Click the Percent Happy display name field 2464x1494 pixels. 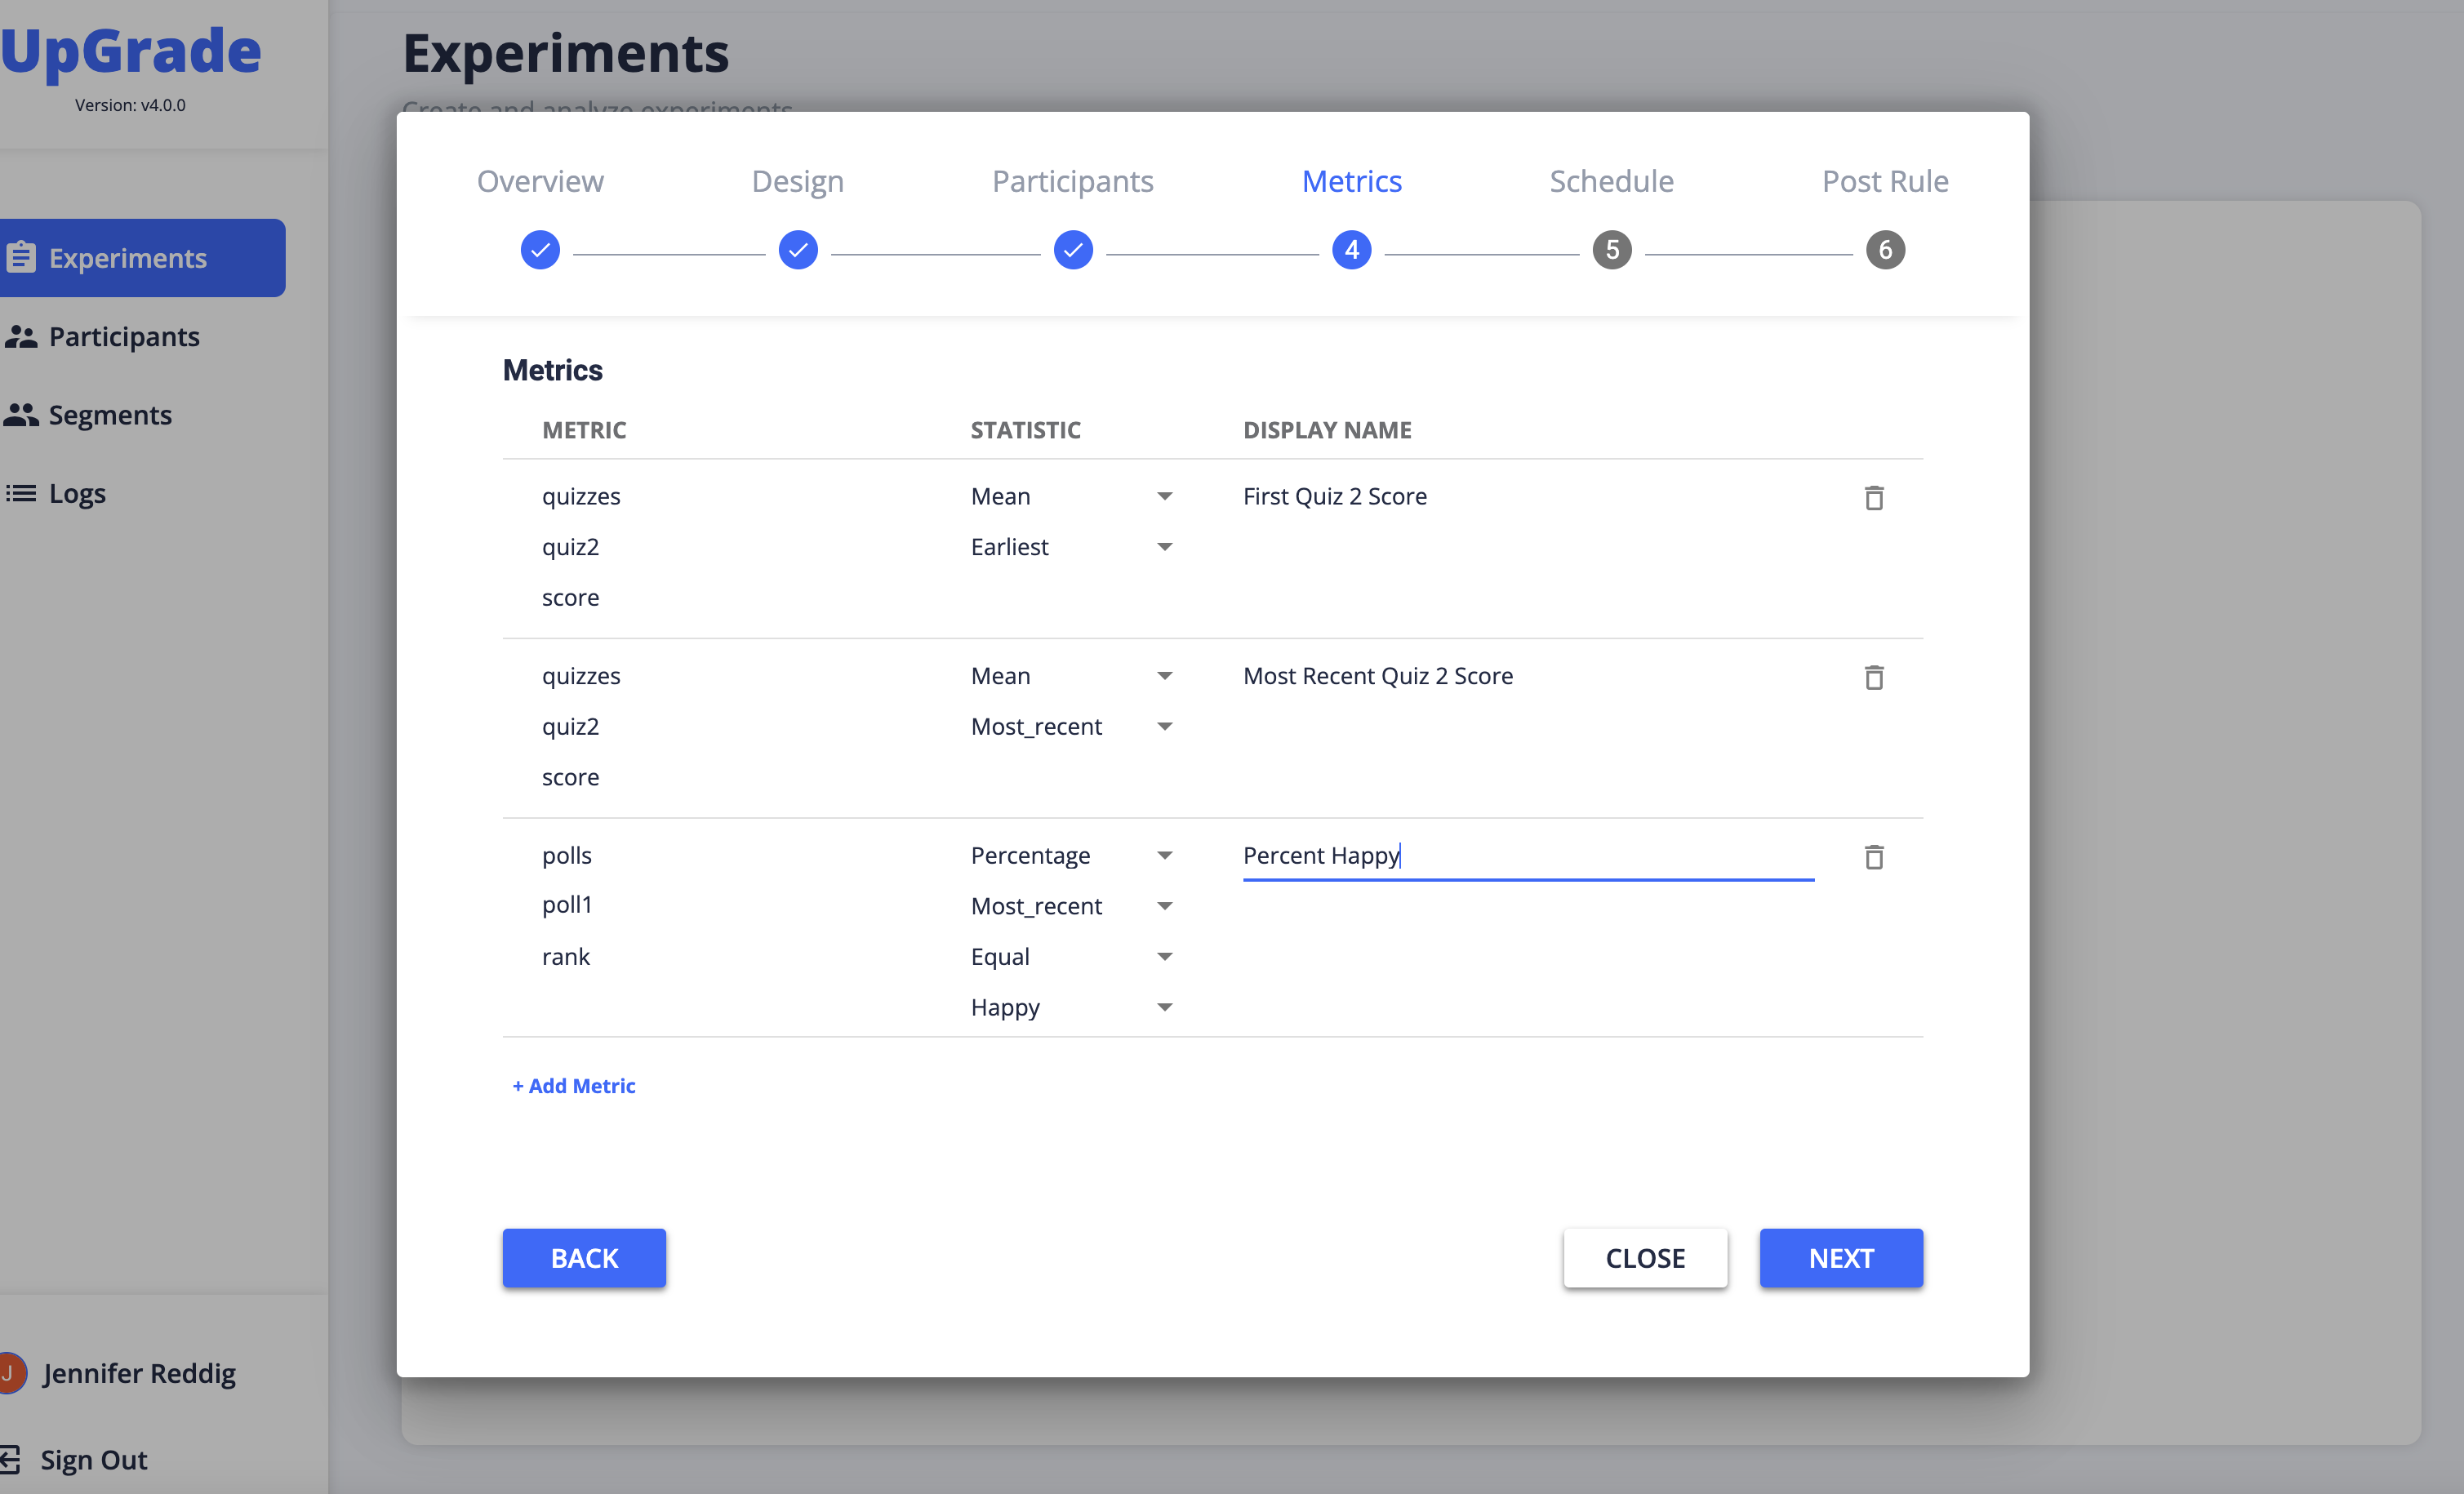pos(1526,856)
